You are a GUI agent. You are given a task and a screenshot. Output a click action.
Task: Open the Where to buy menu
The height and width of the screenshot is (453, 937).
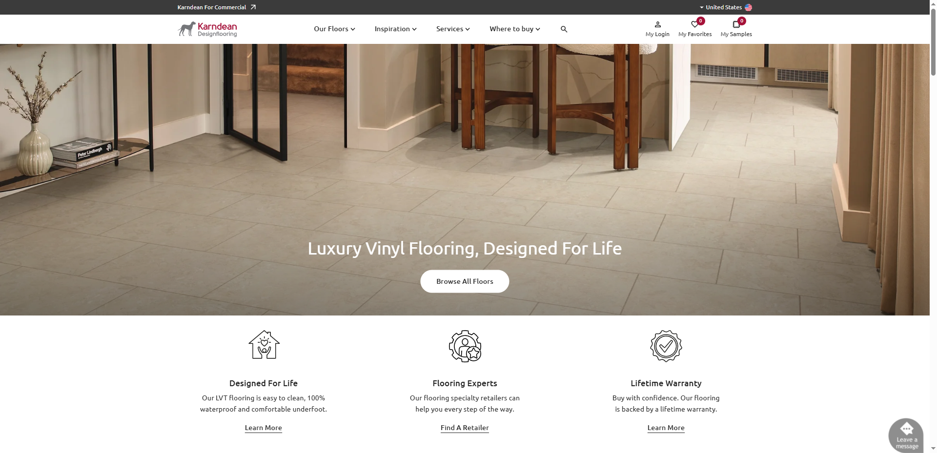515,29
